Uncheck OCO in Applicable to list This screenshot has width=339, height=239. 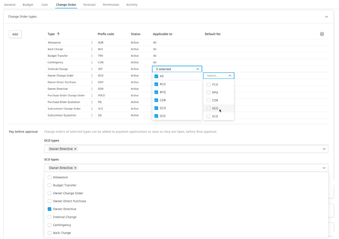(156, 108)
